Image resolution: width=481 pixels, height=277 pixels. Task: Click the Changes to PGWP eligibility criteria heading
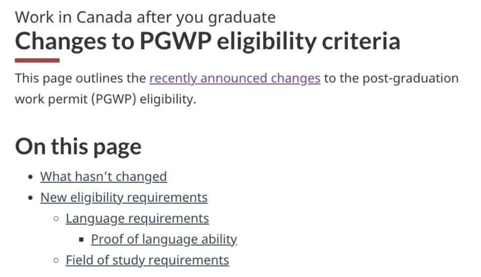[x=207, y=41]
